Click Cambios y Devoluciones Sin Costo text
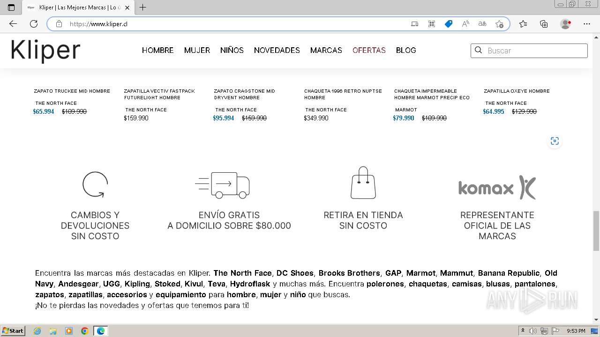The image size is (600, 337). [95, 226]
